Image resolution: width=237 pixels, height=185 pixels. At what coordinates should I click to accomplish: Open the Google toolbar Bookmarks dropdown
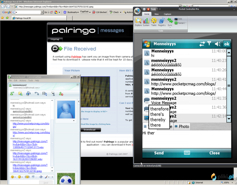[71, 12]
